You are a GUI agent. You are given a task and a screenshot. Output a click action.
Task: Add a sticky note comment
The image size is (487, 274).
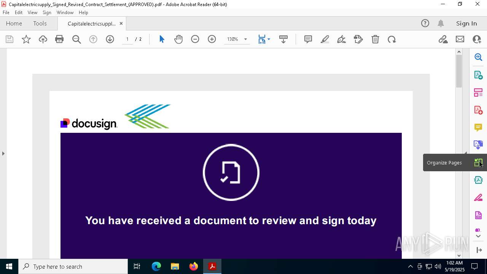pos(308,39)
